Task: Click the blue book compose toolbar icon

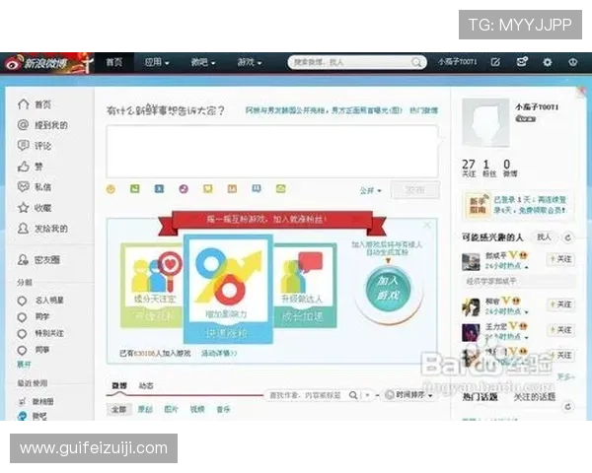Action: coord(257,188)
